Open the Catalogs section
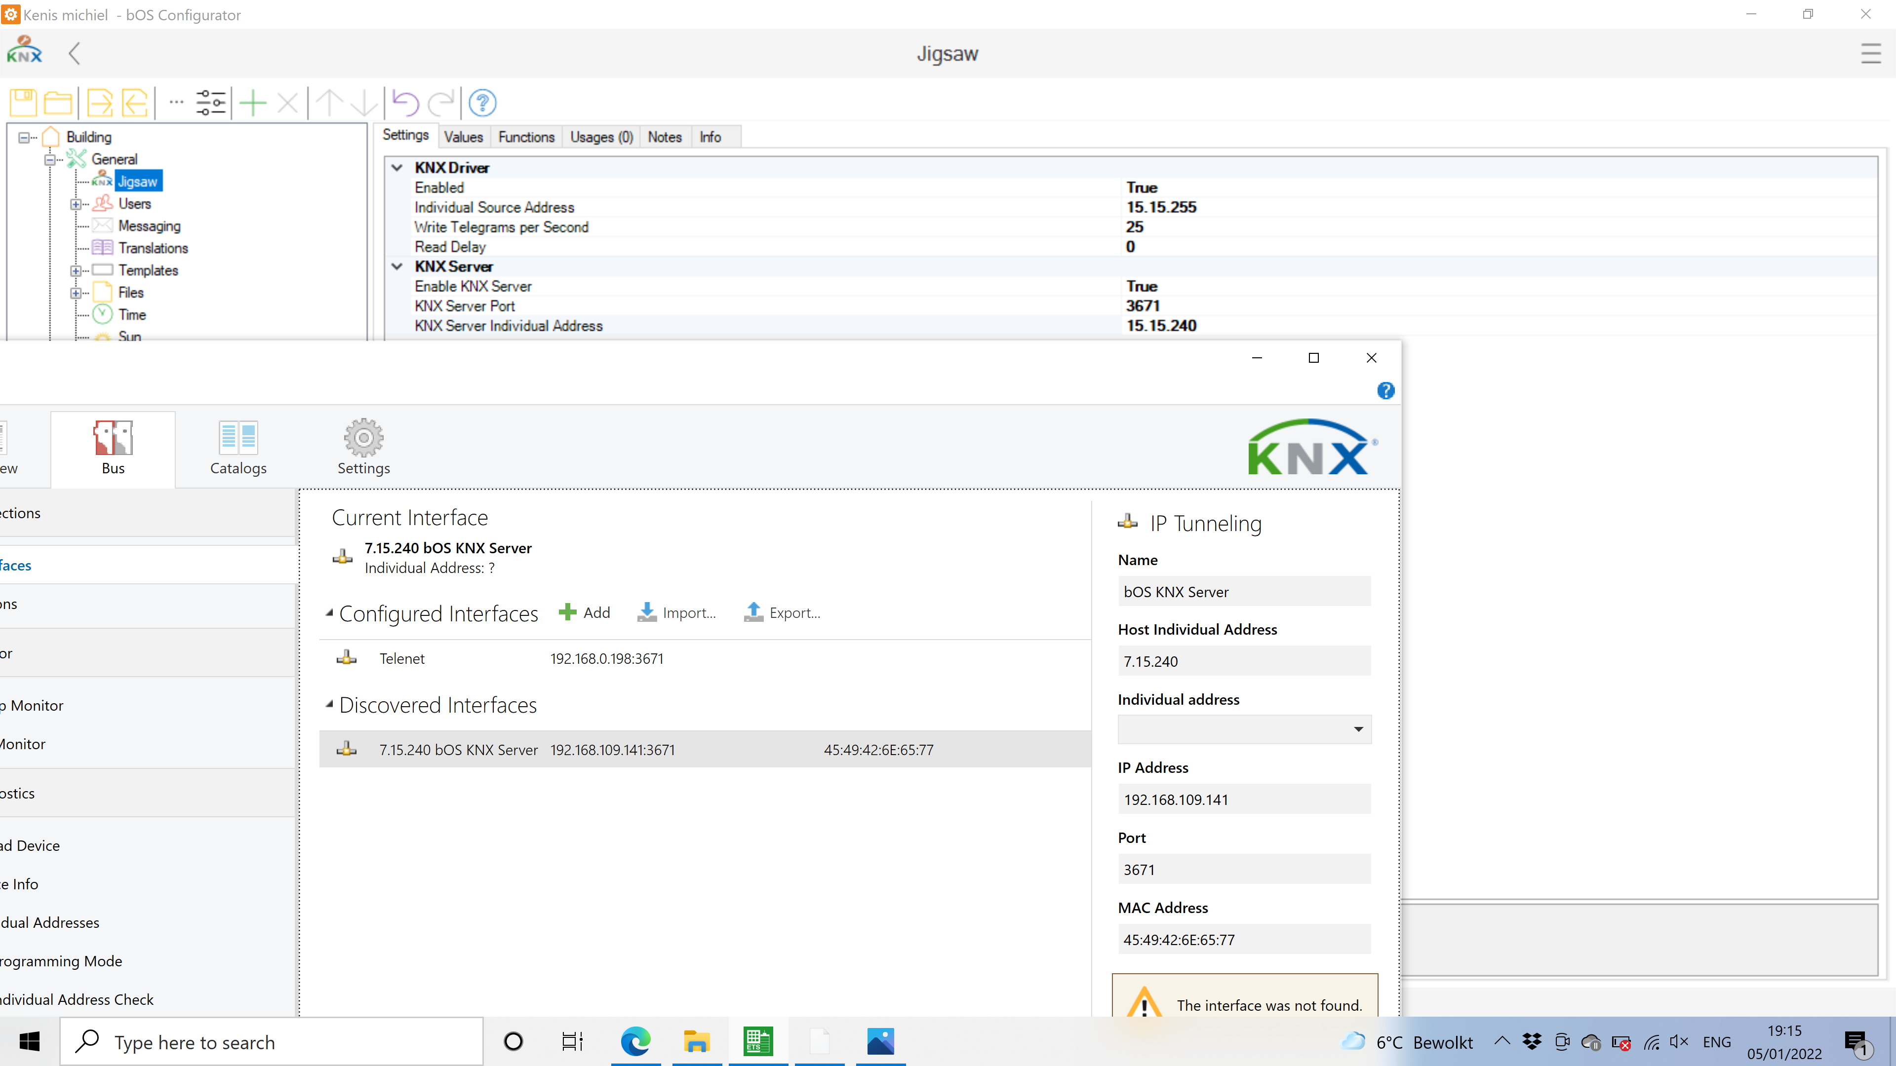The image size is (1896, 1066). coord(237,448)
